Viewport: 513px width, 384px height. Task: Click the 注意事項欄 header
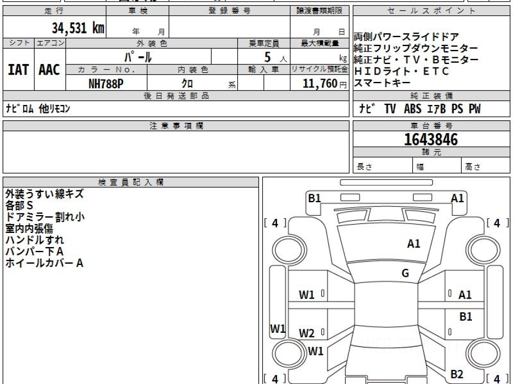coord(176,126)
